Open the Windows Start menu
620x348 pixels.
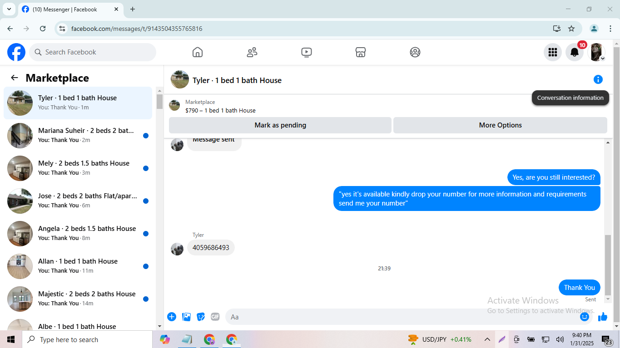[11, 339]
